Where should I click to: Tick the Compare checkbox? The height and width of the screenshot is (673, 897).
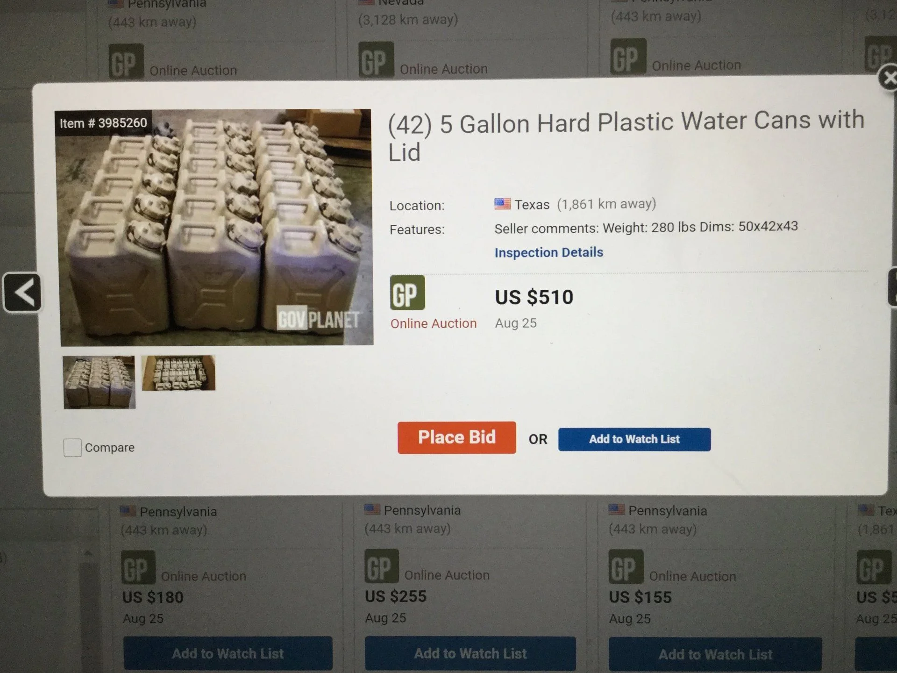click(72, 447)
